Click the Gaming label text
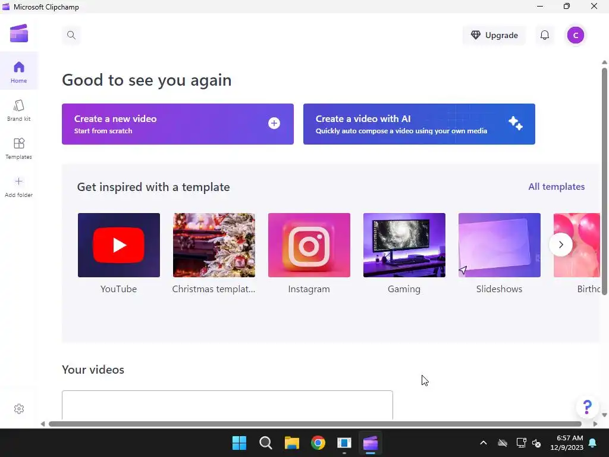 [404, 289]
